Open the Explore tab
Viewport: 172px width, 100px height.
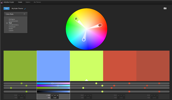(28, 2)
